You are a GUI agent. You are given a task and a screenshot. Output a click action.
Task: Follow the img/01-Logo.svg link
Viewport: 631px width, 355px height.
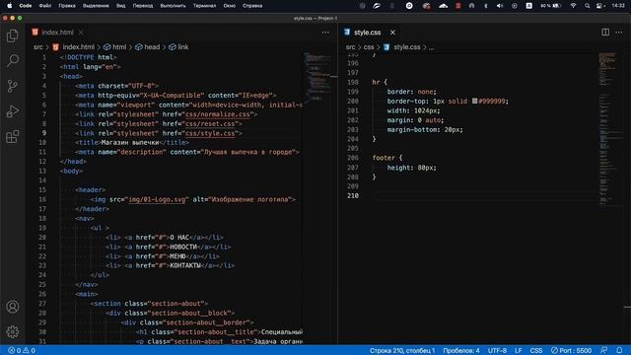158,199
